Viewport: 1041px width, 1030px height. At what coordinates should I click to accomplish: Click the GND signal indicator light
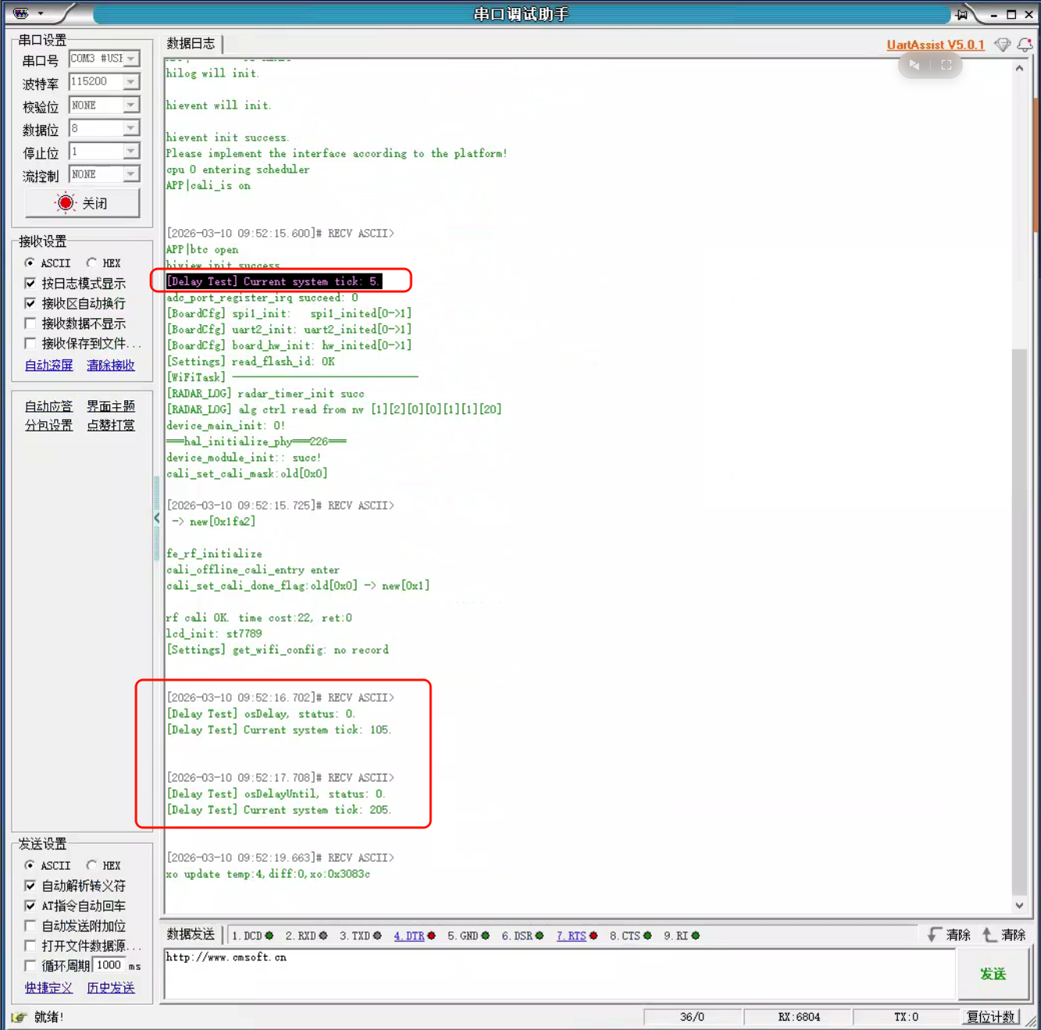tap(485, 935)
